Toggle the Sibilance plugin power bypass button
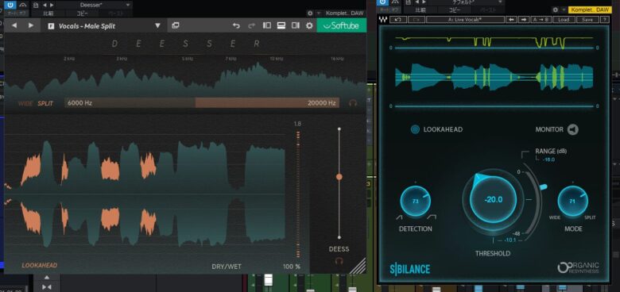This screenshot has width=620, height=292. 382,2
